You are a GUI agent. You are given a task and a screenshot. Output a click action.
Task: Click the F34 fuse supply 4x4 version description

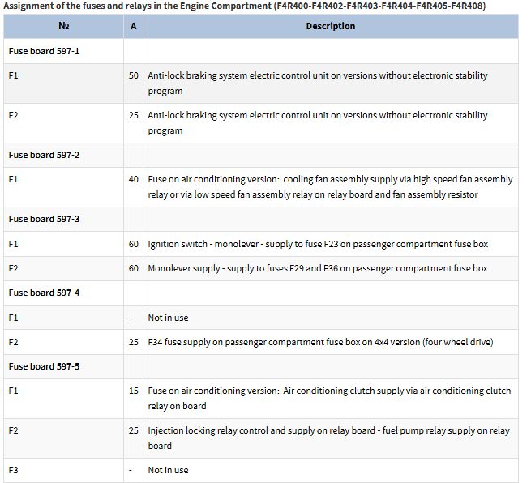pyautogui.click(x=320, y=342)
